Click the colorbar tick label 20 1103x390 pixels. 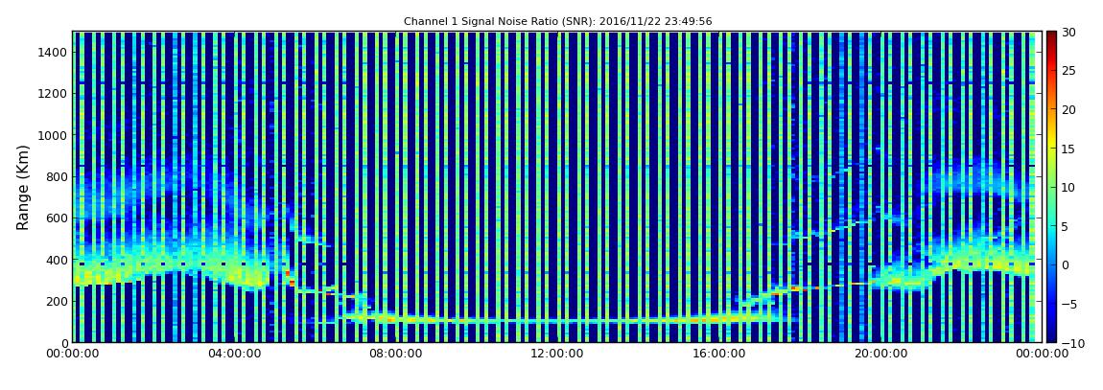click(1068, 109)
